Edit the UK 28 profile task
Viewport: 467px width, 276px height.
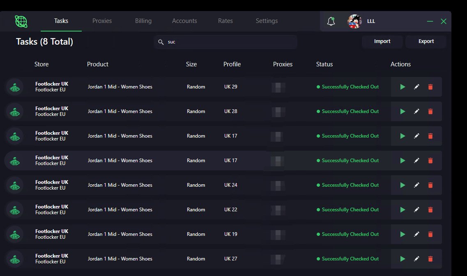coord(416,111)
